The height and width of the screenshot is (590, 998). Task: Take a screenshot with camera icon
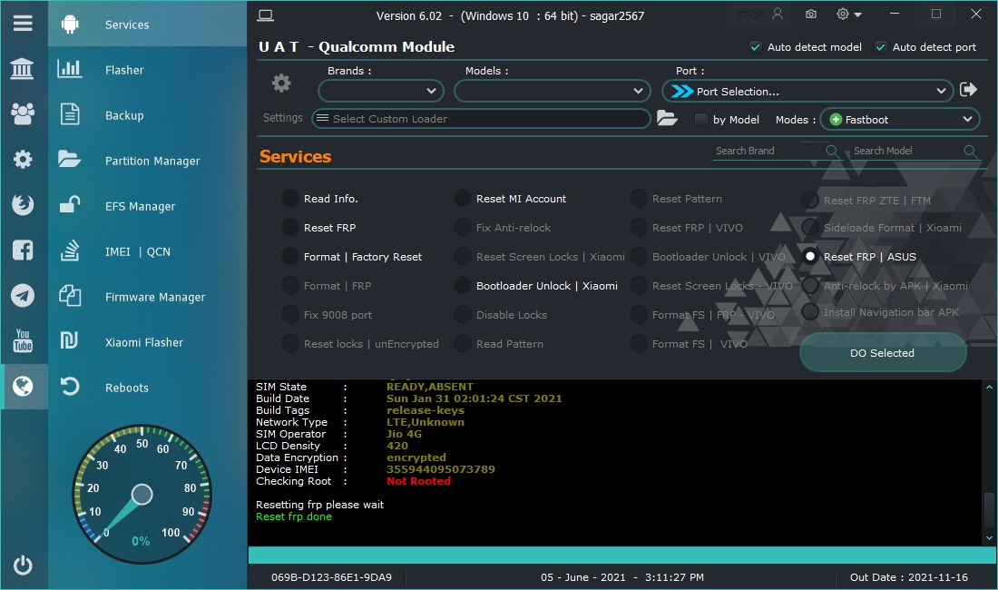pos(811,14)
